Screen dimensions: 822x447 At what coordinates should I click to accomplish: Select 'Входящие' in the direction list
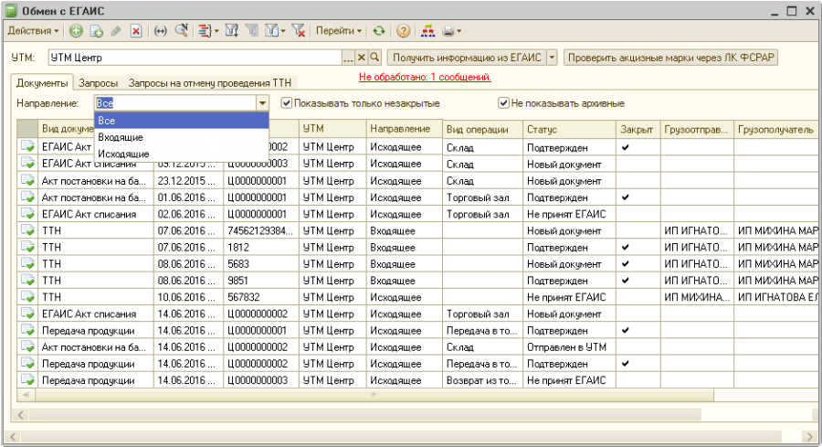pyautogui.click(x=182, y=137)
